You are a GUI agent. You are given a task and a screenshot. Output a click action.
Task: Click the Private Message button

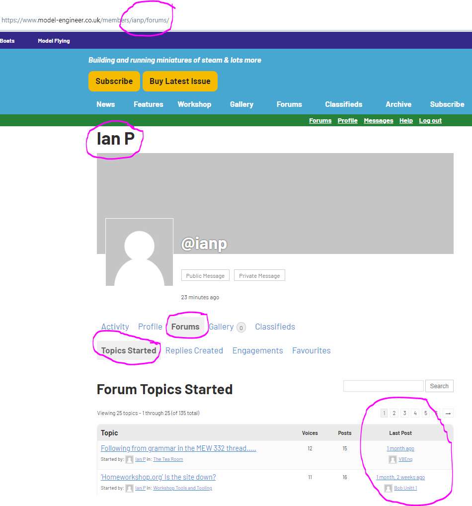click(x=259, y=275)
